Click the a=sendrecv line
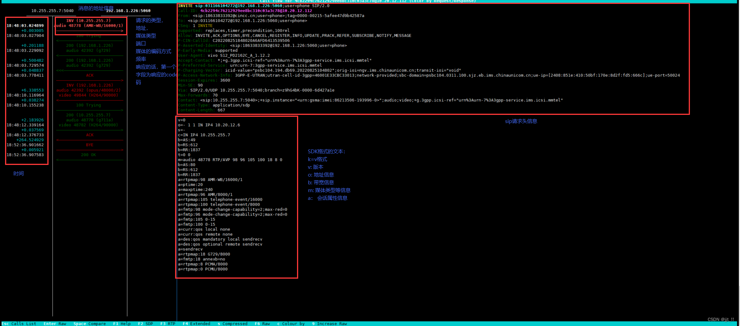Screen dimensions: 740x326 point(190,249)
